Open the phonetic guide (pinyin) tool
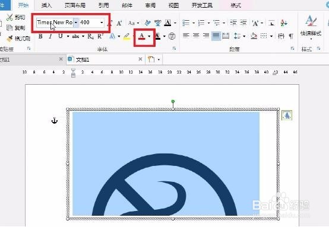This screenshot has width=329, height=227. [157, 23]
